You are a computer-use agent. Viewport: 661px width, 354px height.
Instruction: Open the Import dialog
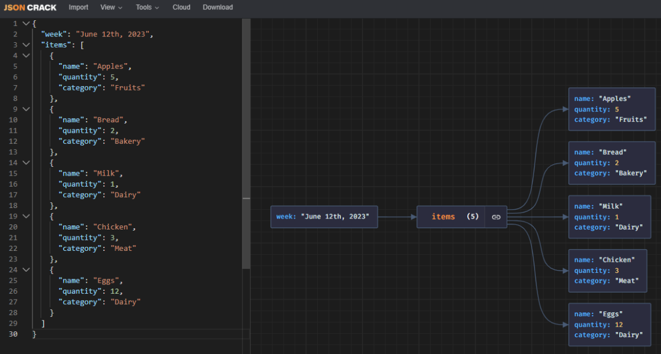tap(78, 8)
